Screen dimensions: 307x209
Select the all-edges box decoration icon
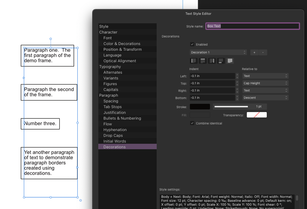230,60
